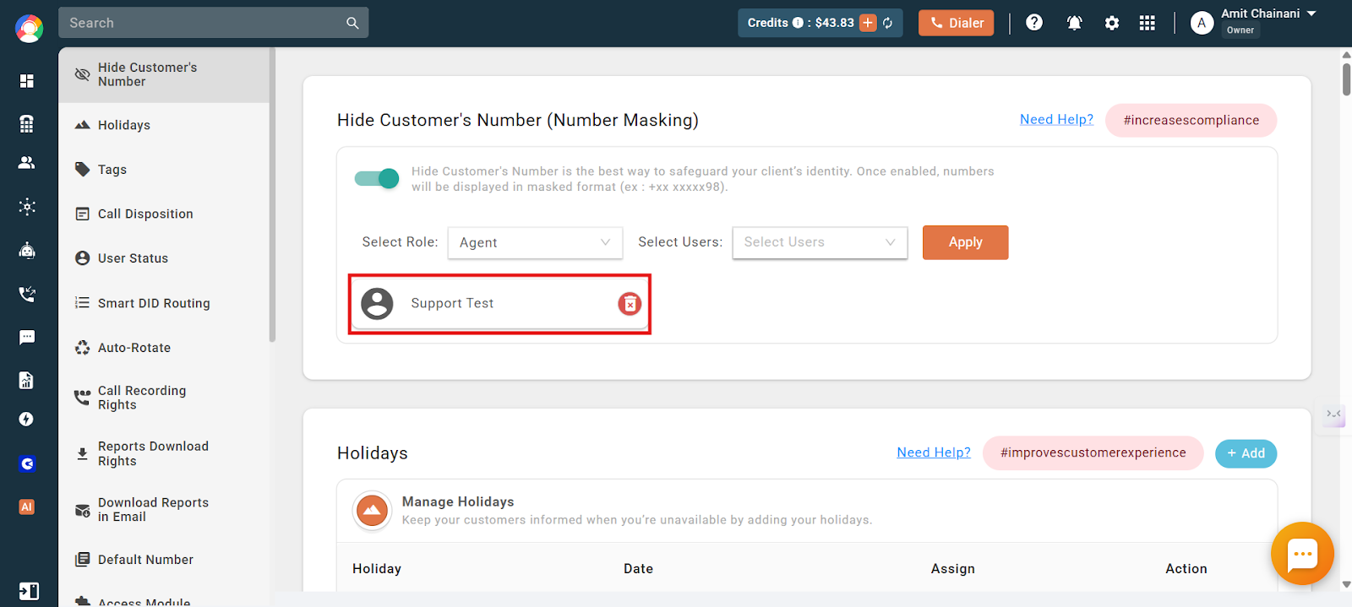Open the Select Users dropdown
The width and height of the screenshot is (1352, 607).
820,242
